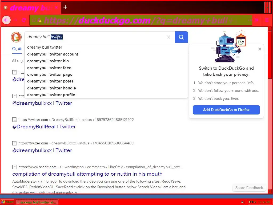Click the reload page icon
The width and height of the screenshot is (273, 205).
pyautogui.click(x=24, y=20)
